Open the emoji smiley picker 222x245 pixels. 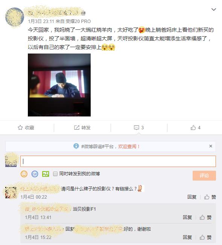tap(24, 174)
